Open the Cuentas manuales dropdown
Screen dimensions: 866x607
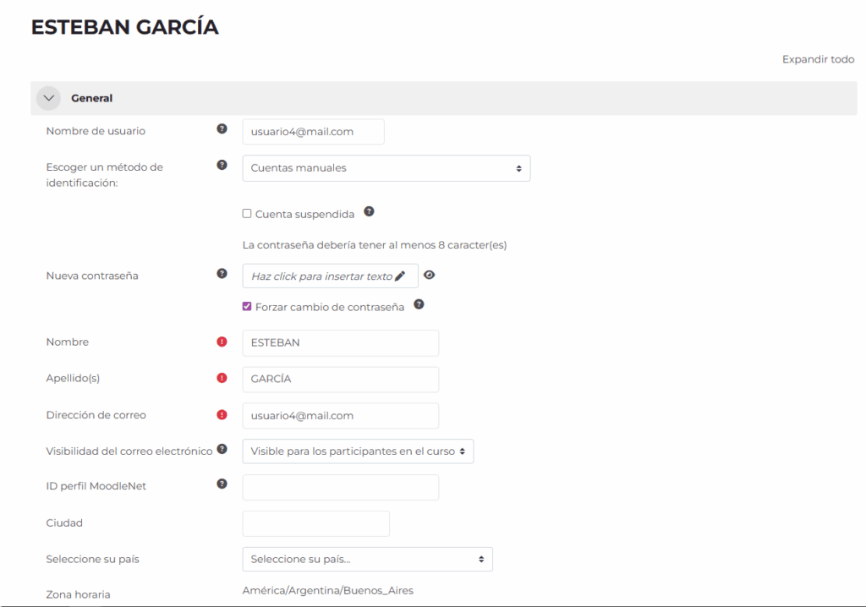386,168
